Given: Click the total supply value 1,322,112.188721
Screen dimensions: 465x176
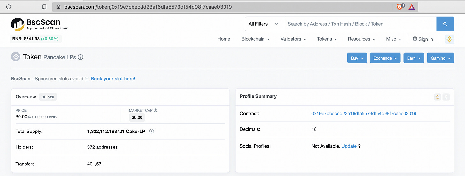Looking at the screenshot, I should 106,131.
